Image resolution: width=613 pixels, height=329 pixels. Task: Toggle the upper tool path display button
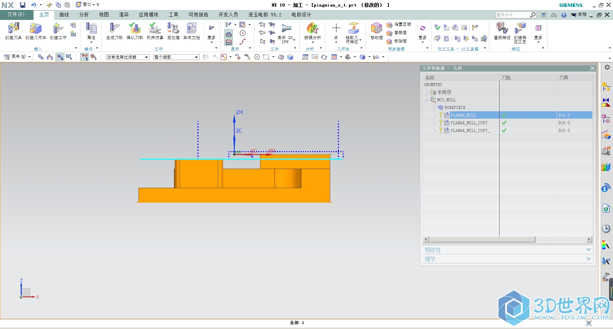click(x=229, y=34)
